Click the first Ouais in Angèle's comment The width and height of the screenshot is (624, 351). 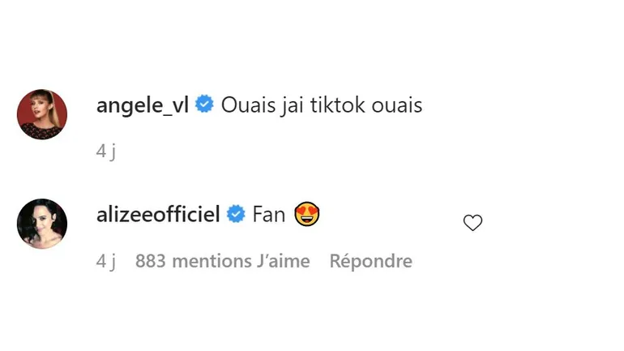point(246,105)
